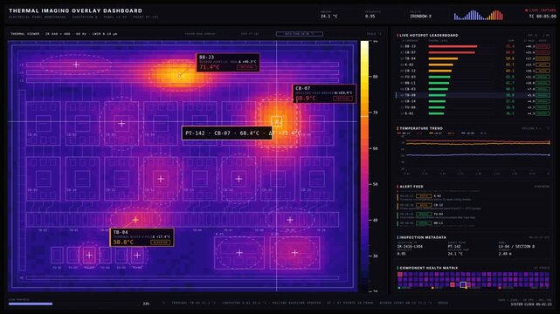Screen dimensions: 560x314
Task: Click the TB-08 crosshair on terminal strip
Action: tap(290, 220)
